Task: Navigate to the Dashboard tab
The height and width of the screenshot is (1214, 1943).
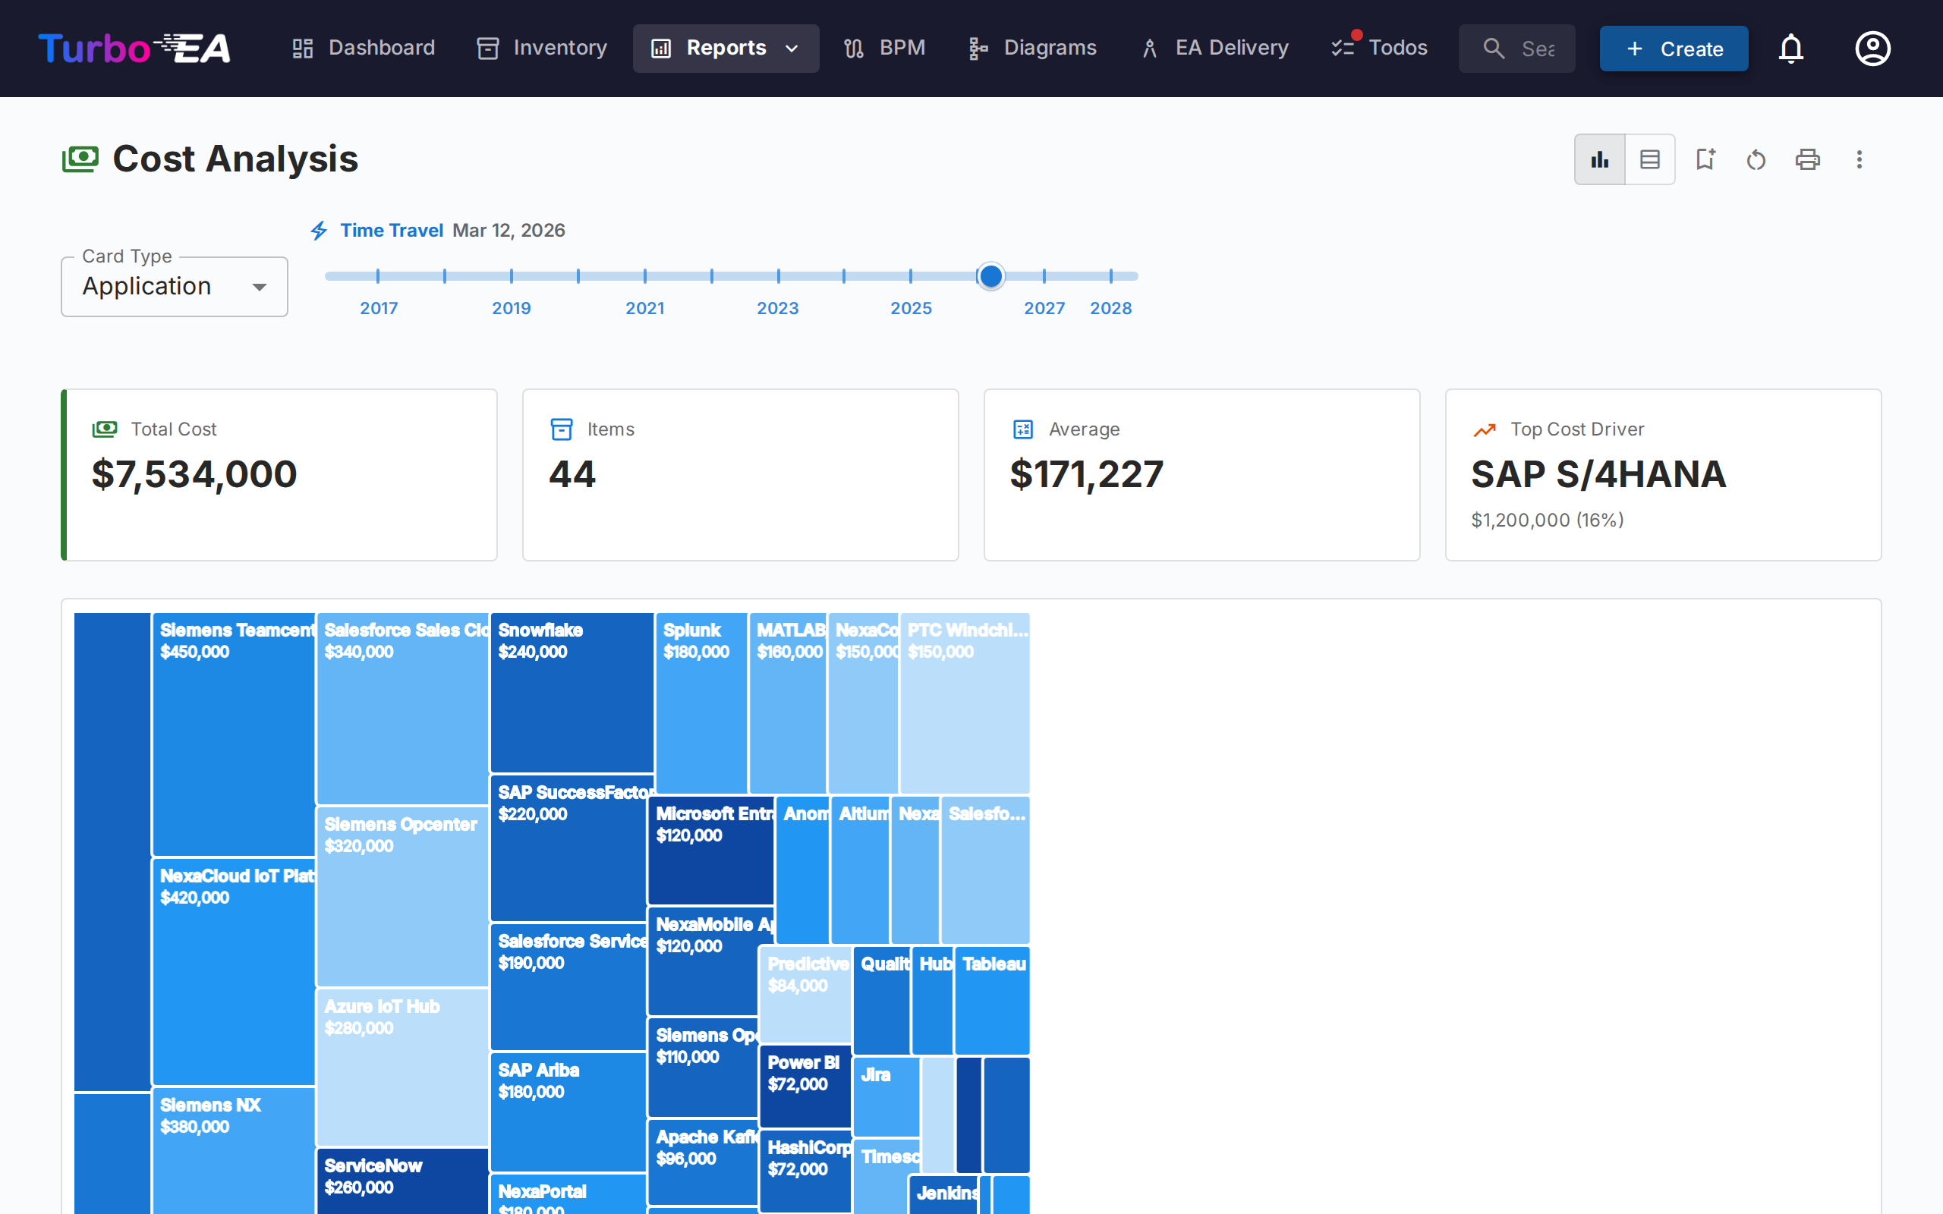Action: click(x=363, y=48)
